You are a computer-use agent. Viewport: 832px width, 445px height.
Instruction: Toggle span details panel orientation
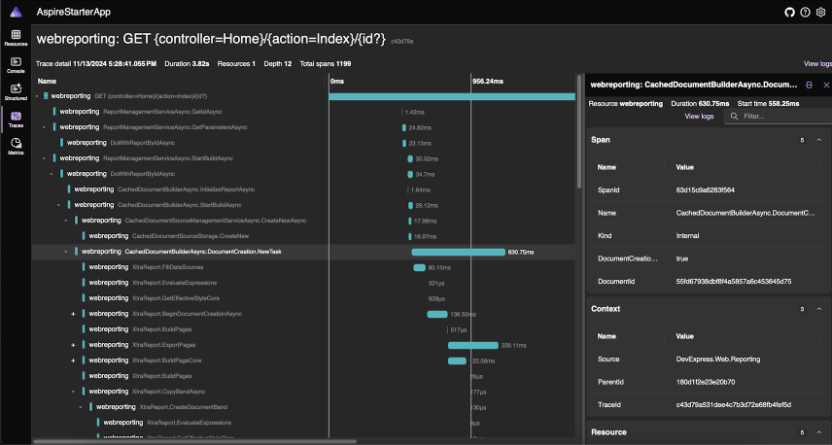coord(810,86)
